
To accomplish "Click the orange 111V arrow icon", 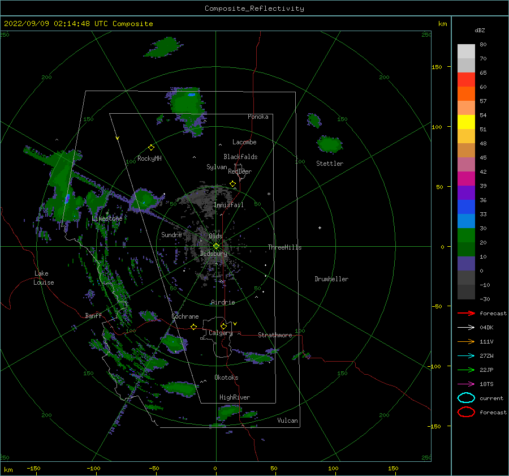I will [466, 341].
